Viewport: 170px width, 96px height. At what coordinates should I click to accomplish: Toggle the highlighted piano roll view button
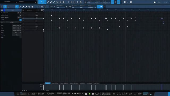5,7
